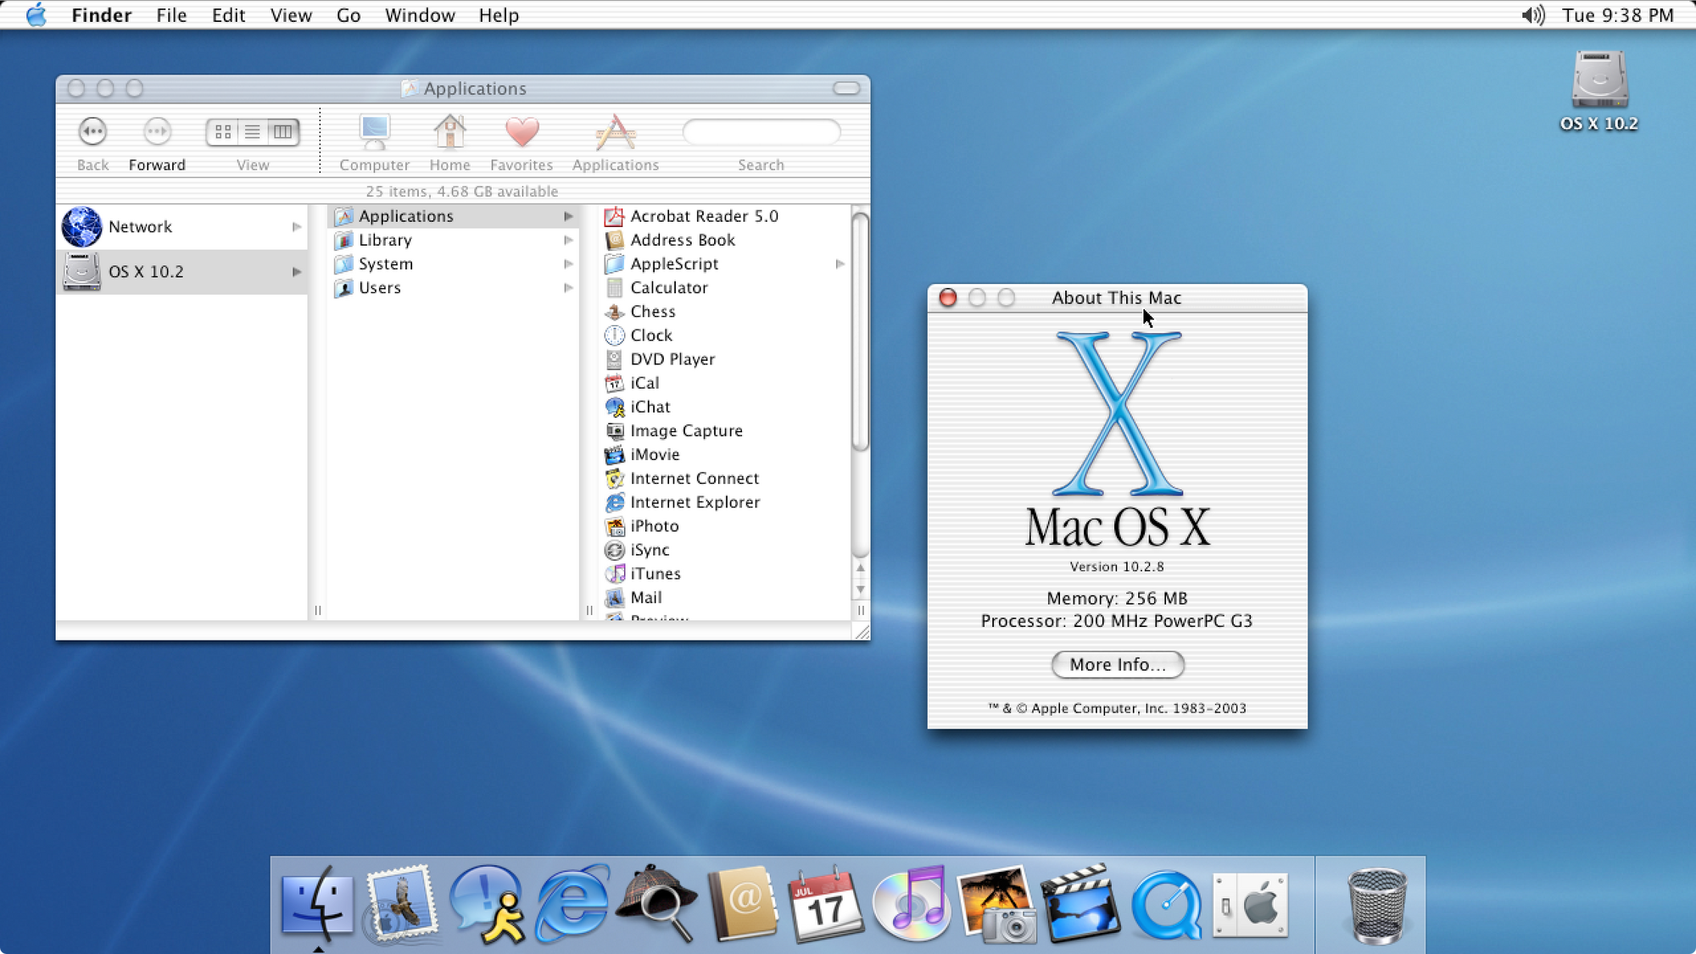
Task: Click More Info button in About This Mac
Action: point(1116,664)
